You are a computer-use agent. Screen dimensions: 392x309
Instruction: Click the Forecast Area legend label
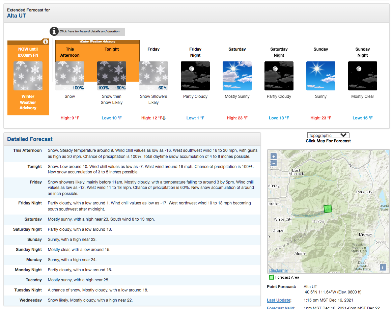[x=287, y=277]
